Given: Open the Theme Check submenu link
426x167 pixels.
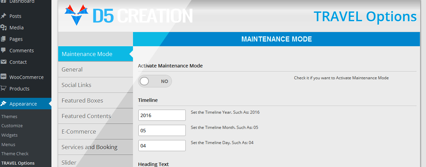Looking at the screenshot, I should (x=15, y=154).
